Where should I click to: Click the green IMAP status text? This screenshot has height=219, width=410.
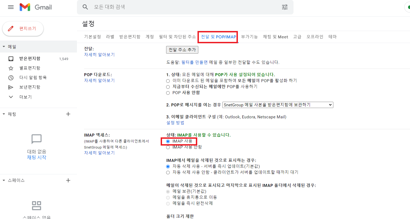point(204,135)
